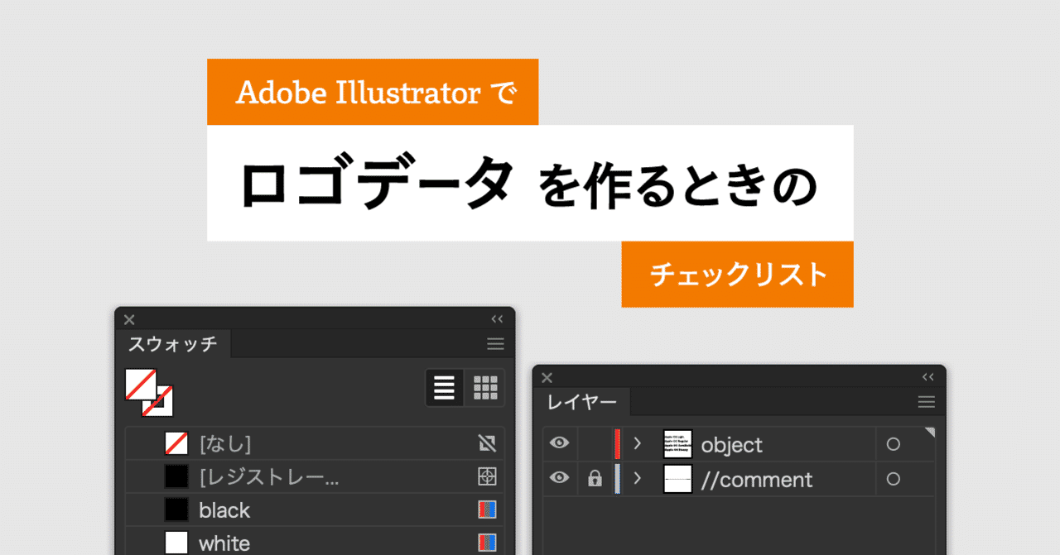Screen dimensions: 1060x555
Task: Select the スウォッチ panel tab
Action: (x=173, y=344)
